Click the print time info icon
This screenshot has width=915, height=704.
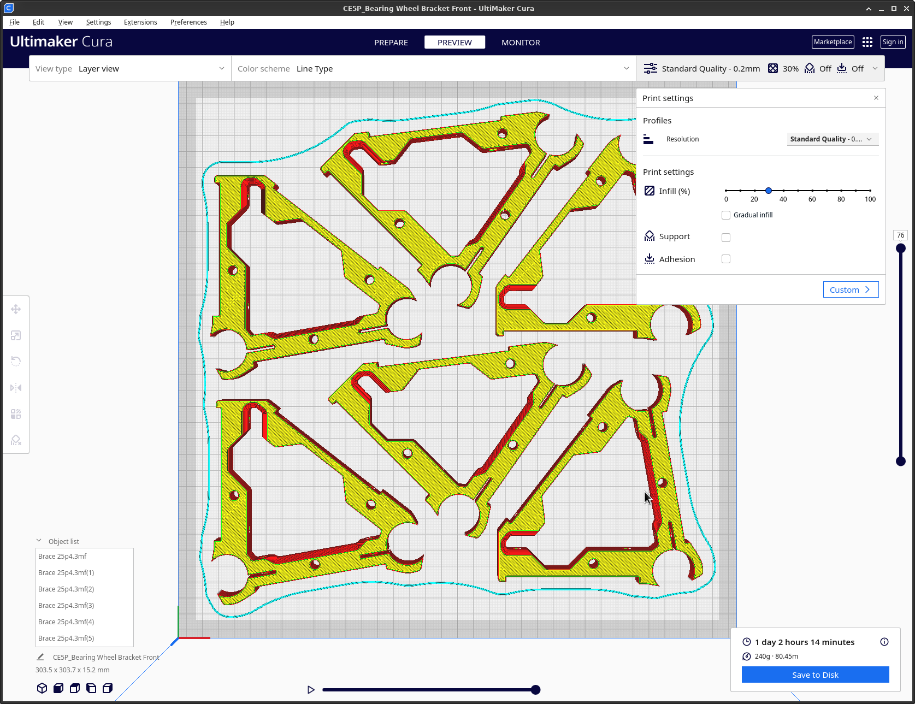(884, 642)
